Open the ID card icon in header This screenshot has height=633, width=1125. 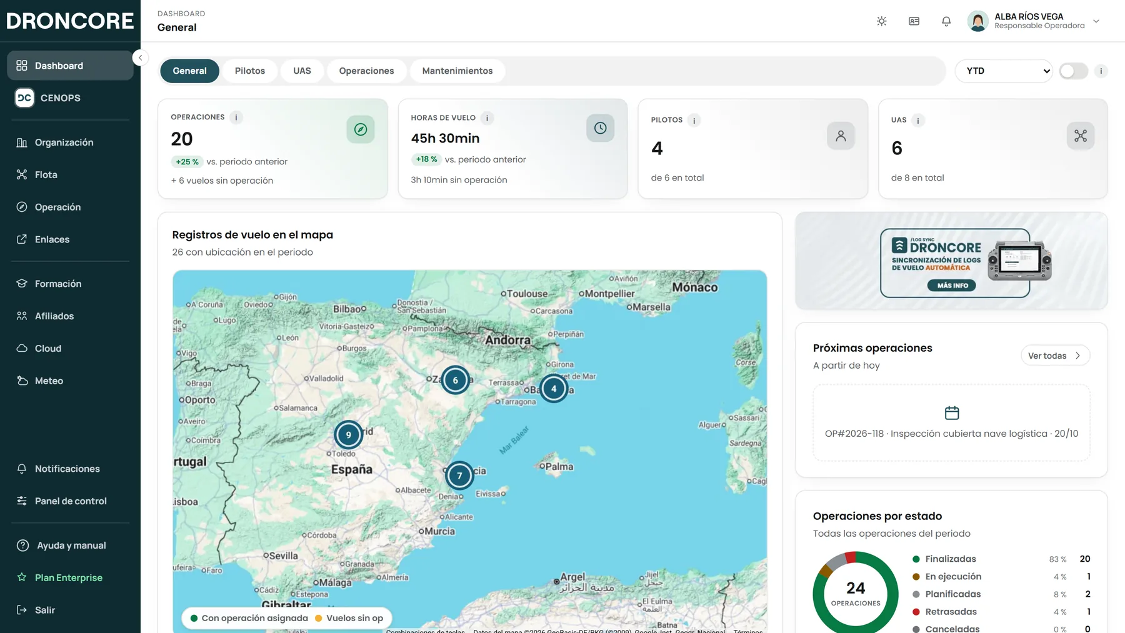click(x=914, y=21)
